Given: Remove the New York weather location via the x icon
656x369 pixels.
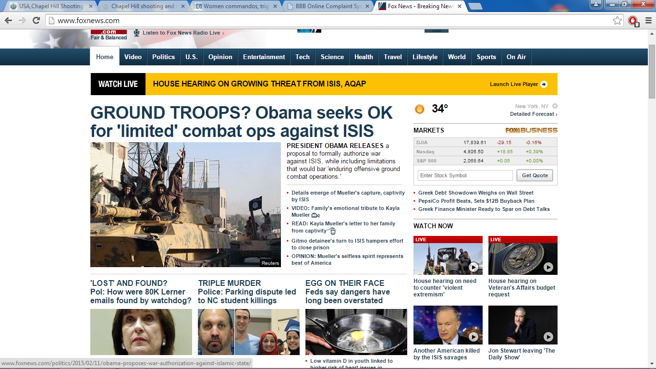Looking at the screenshot, I should [555, 106].
